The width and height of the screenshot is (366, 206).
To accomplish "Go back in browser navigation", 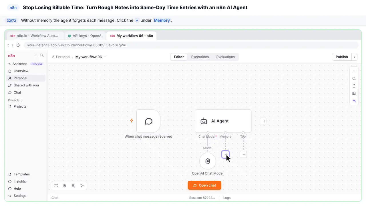I will pos(8,45).
